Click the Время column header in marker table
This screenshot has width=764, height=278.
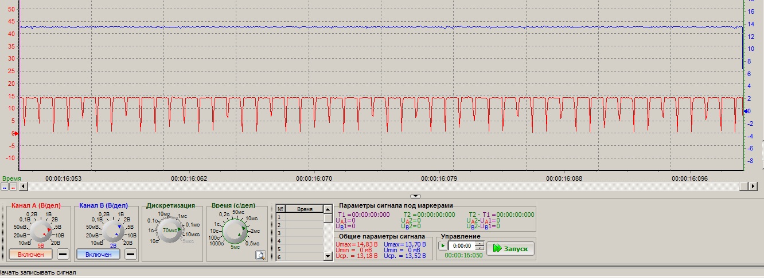pos(304,209)
